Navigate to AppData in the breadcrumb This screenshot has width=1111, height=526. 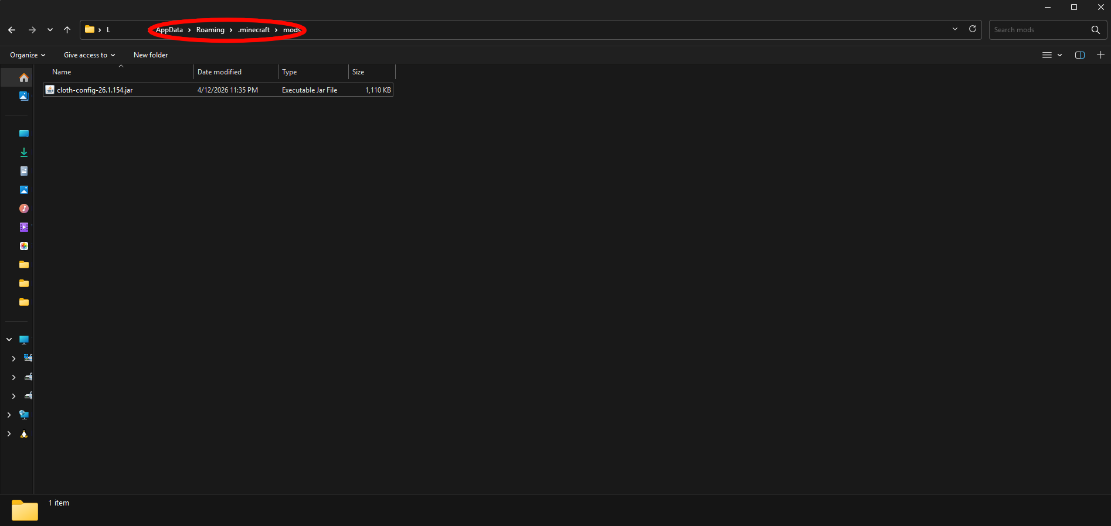pyautogui.click(x=169, y=30)
